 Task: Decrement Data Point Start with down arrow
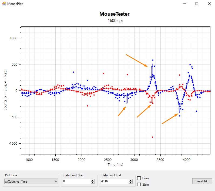(x=93, y=183)
